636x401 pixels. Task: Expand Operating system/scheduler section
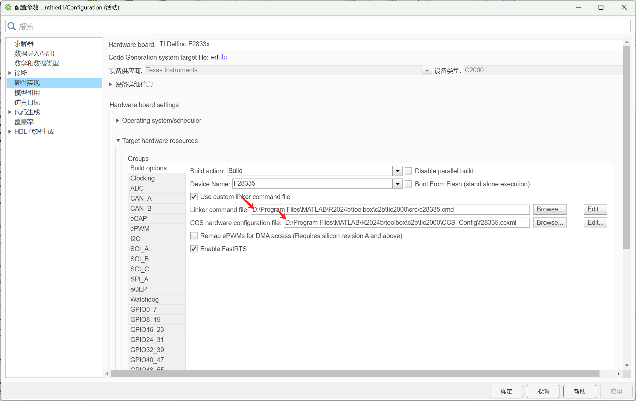pyautogui.click(x=118, y=121)
